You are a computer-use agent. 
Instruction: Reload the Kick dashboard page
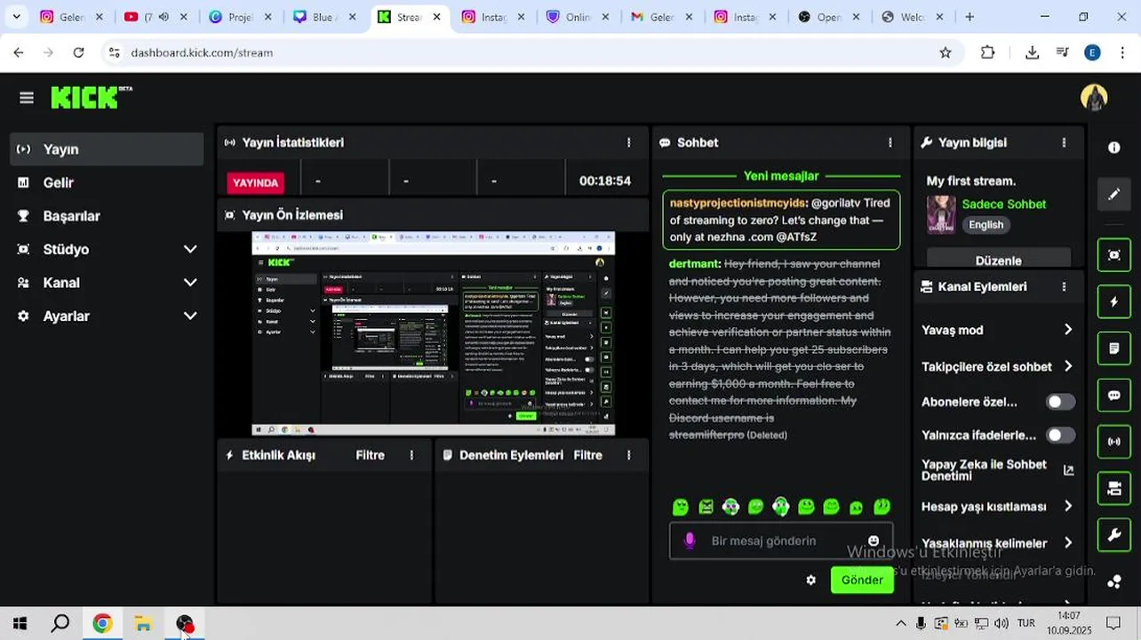pyautogui.click(x=78, y=52)
